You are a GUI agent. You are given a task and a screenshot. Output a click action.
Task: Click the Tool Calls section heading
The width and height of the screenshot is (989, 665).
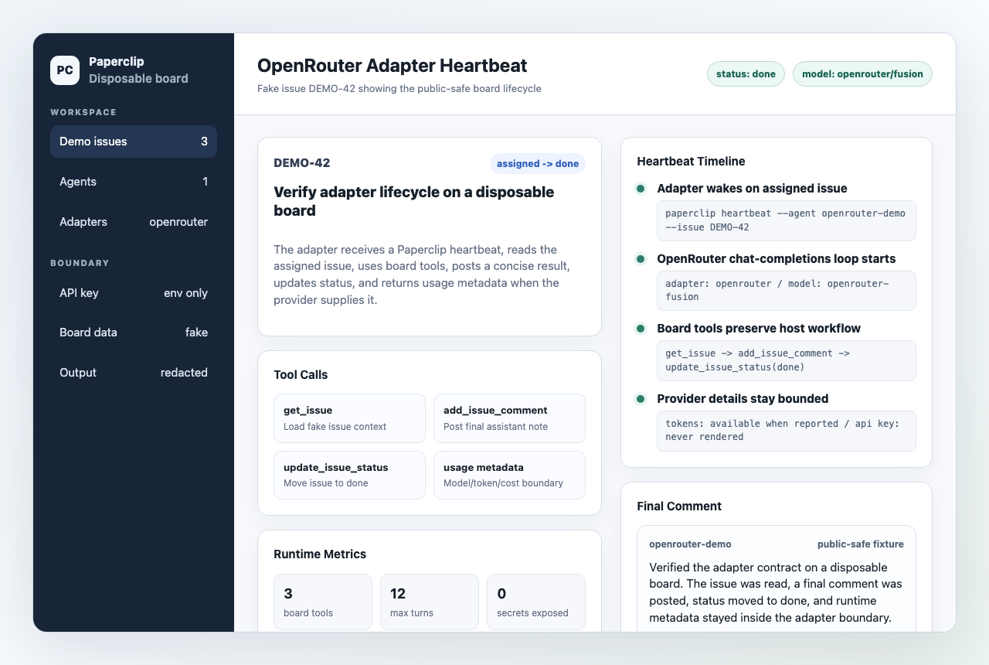pos(301,375)
